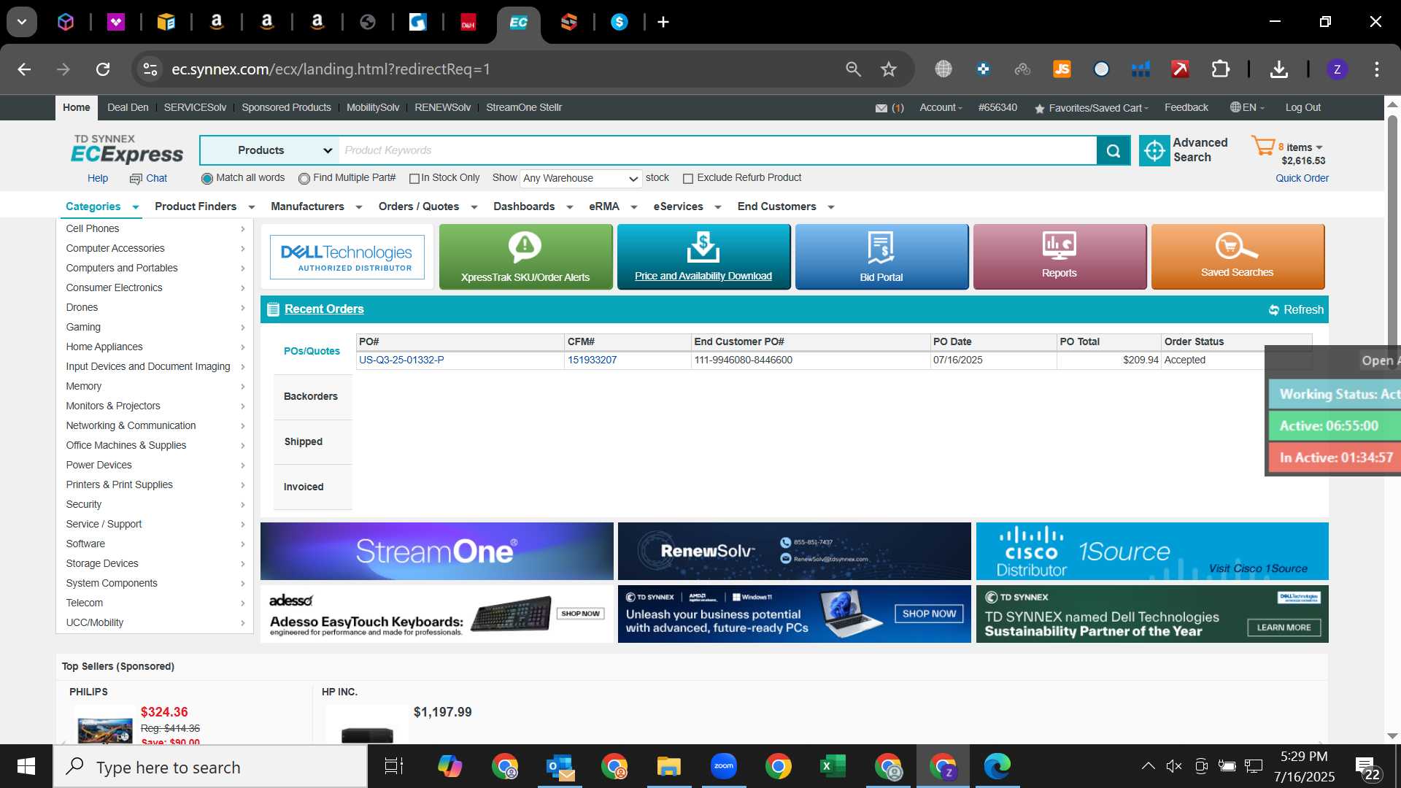Screen dimensions: 1401x788
Task: Open the Account dropdown menu
Action: pos(941,108)
